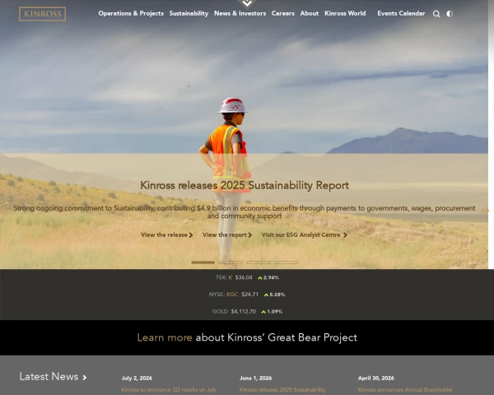Open the Careers menu
The width and height of the screenshot is (494, 395).
pos(283,13)
